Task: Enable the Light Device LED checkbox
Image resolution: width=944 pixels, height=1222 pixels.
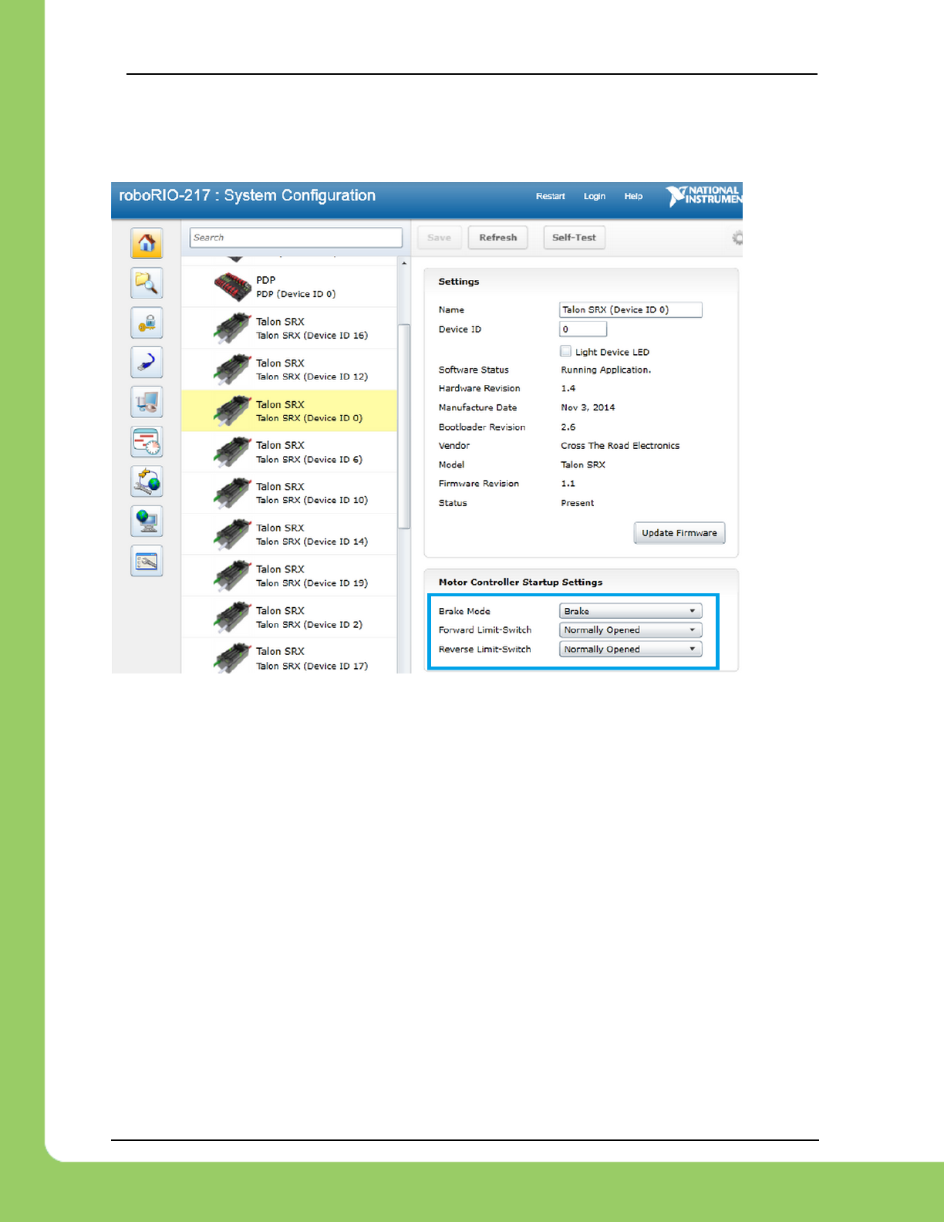Action: [566, 351]
